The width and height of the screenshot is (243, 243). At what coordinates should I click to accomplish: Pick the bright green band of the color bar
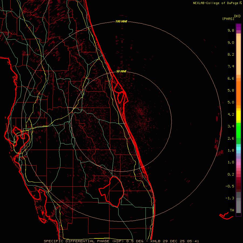point(238,130)
